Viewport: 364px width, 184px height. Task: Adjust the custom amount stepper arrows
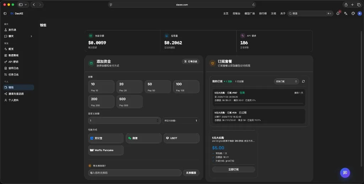pyautogui.click(x=157, y=121)
